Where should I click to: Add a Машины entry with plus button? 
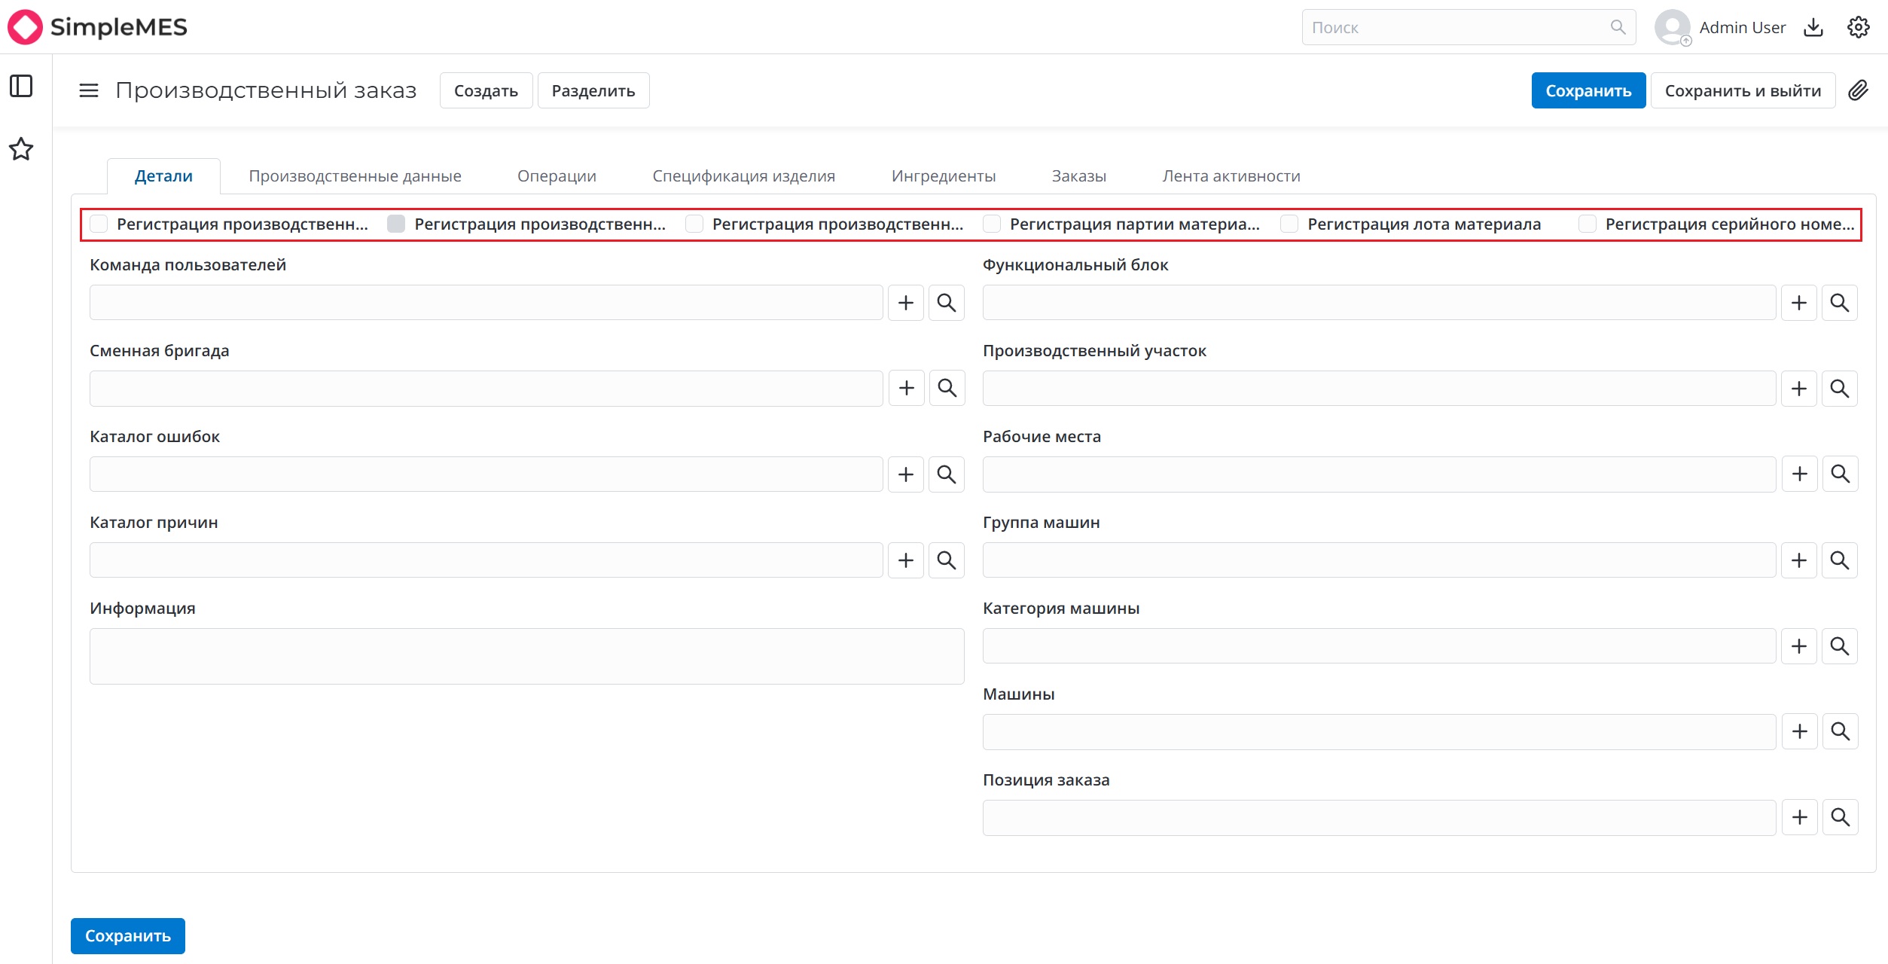(1800, 731)
